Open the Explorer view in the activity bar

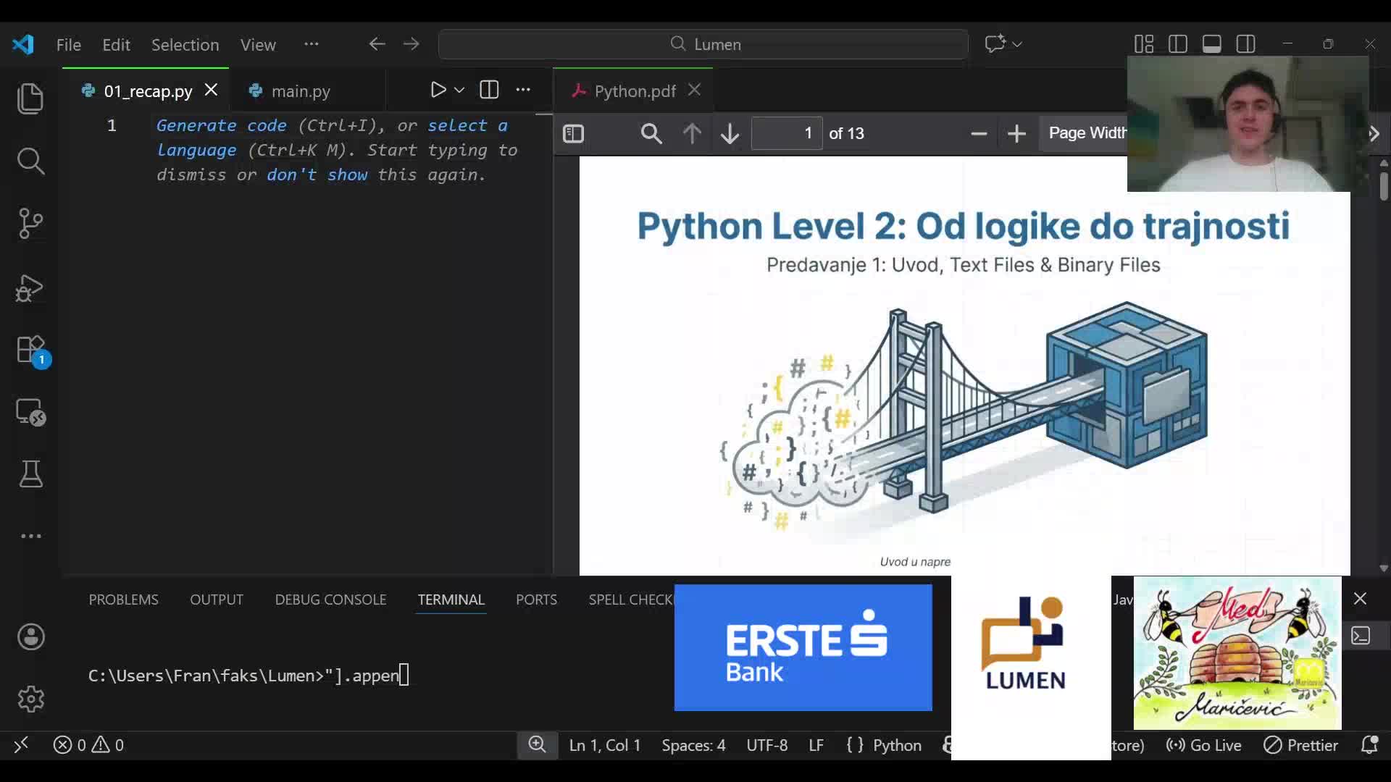[30, 99]
